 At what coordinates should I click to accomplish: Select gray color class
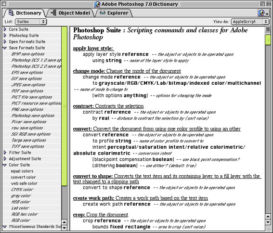click(x=21, y=196)
